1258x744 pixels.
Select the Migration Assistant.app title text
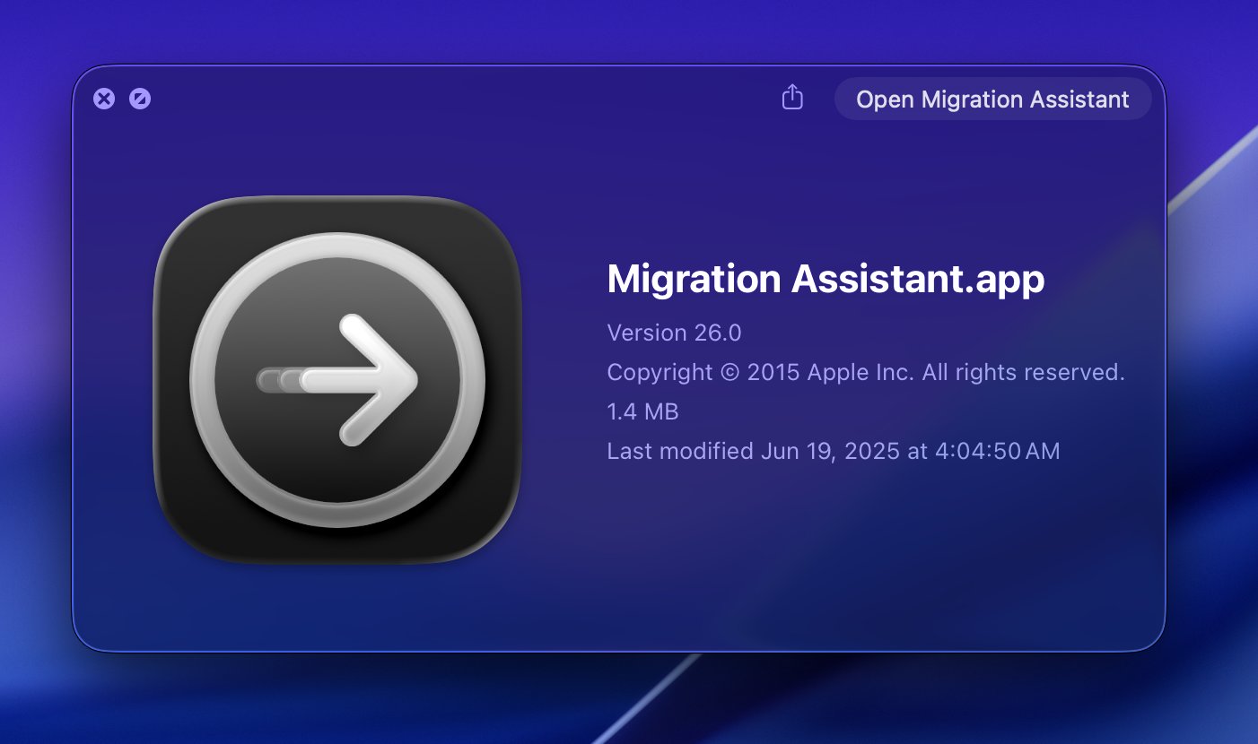coord(826,279)
